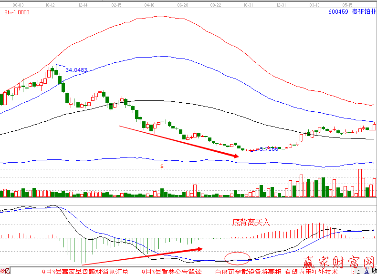Click the 04-18 date on time axis
377x274 pixels.
pyautogui.click(x=149, y=4)
